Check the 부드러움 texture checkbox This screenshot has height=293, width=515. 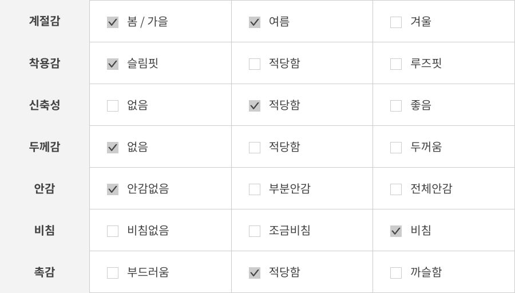pyautogui.click(x=113, y=273)
